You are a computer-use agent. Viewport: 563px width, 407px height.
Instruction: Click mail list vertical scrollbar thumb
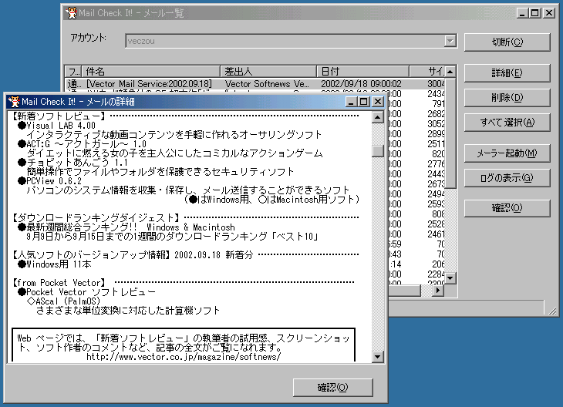(x=450, y=133)
